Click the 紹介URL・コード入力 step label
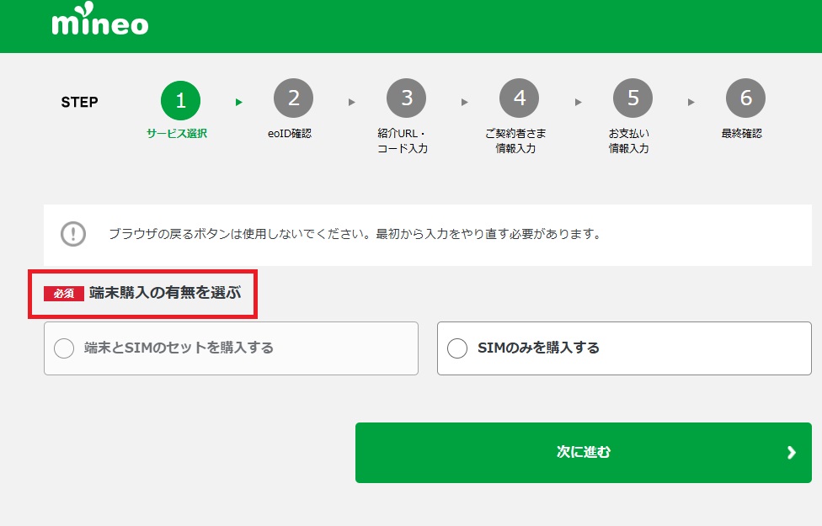 [x=403, y=141]
